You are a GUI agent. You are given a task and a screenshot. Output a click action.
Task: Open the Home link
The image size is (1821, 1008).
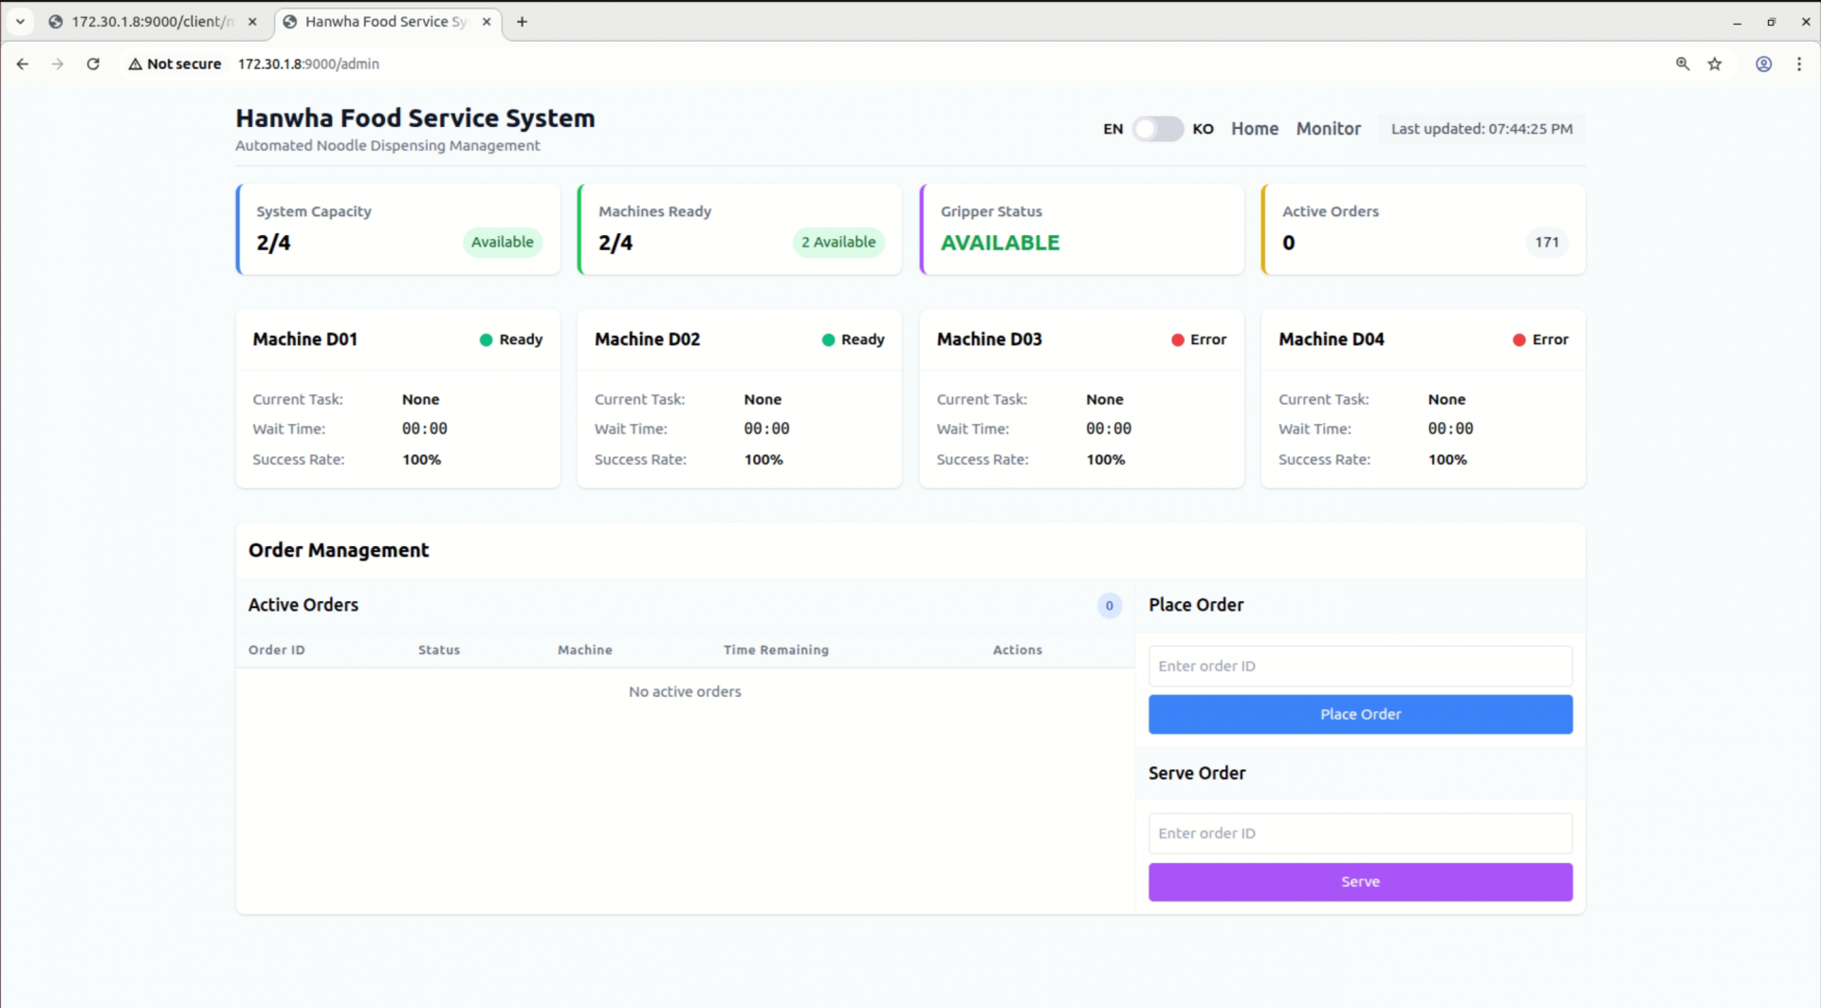tap(1254, 129)
